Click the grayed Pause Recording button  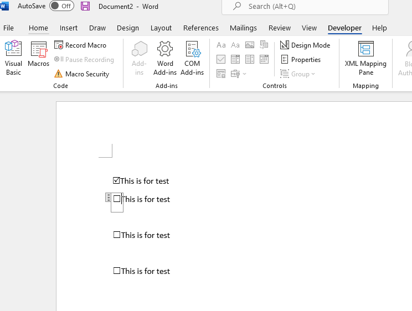tap(84, 60)
